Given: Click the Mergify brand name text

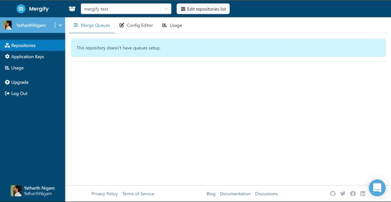Looking at the screenshot, I should point(39,9).
